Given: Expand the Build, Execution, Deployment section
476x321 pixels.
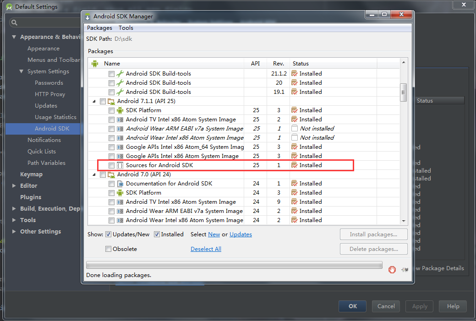Looking at the screenshot, I should tap(14, 208).
